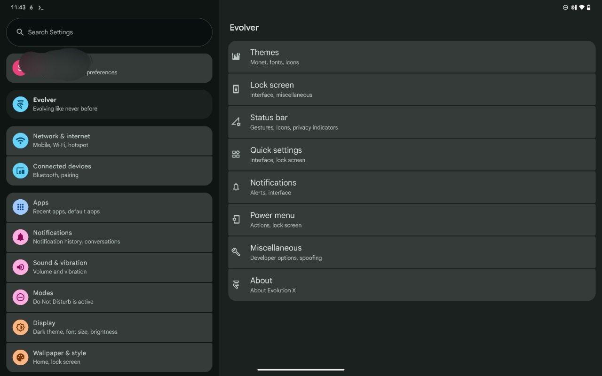Screen dimensions: 602x376
Task: Click the Do Not Disturb status bar icon
Action: pyautogui.click(x=565, y=8)
